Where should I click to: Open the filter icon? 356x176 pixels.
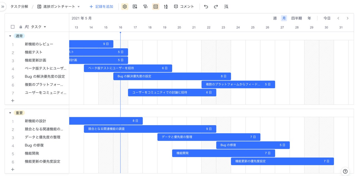(145, 6)
